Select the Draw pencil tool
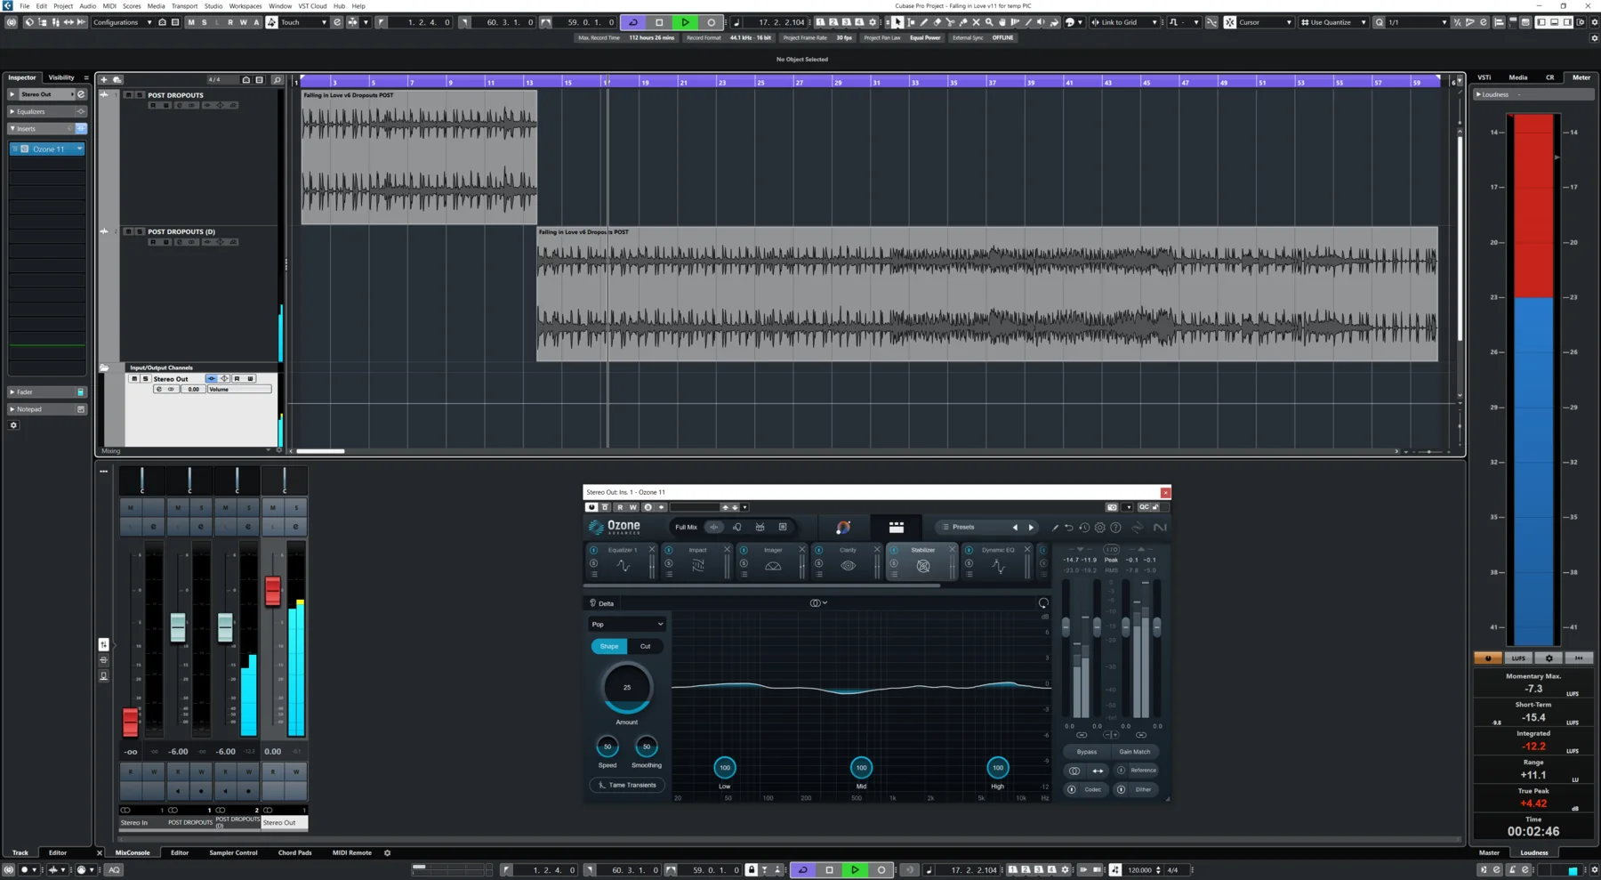The height and width of the screenshot is (880, 1601). pos(924,22)
